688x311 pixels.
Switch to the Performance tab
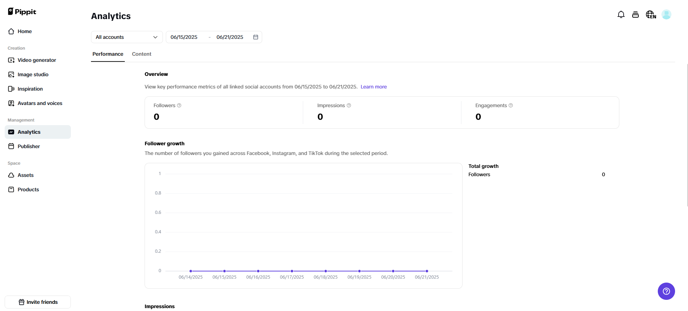pos(108,54)
